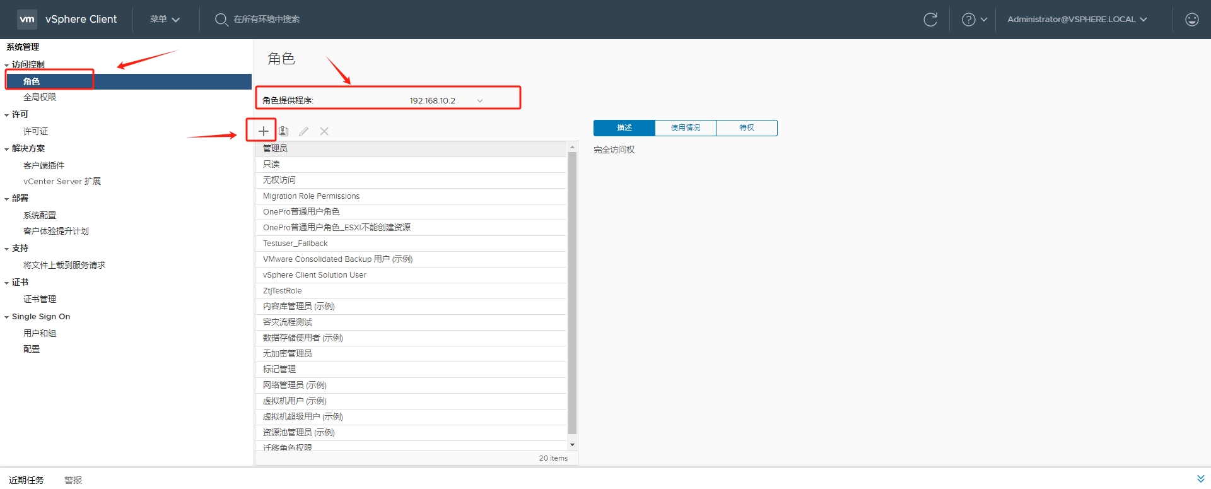Viewport: 1211px width, 489px height.
Task: Switch to the 描述 tab
Action: 624,127
